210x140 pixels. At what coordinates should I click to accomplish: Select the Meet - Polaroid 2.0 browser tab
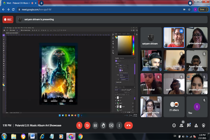[20, 3]
